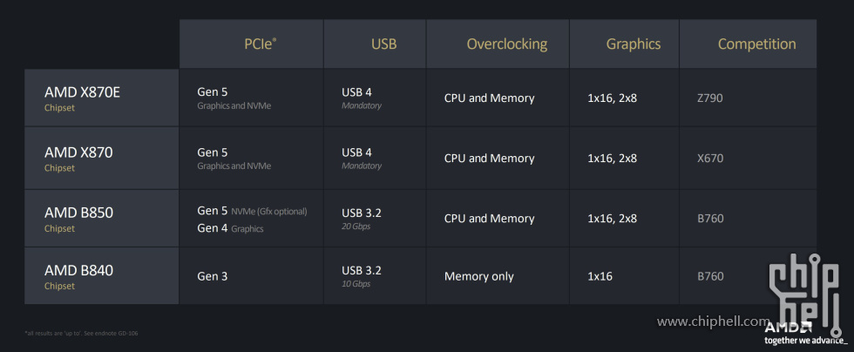
Task: Click 'Graphics and NVMe' under X870E PCIe
Action: (234, 105)
